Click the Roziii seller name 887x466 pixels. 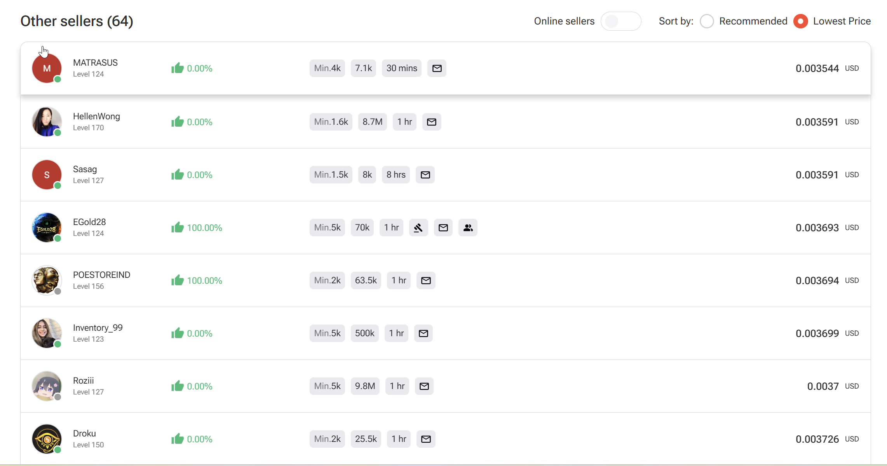click(x=83, y=380)
